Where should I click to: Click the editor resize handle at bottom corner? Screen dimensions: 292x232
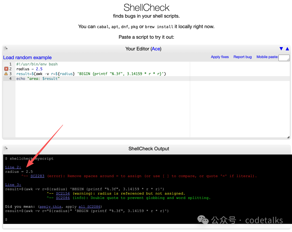pos(288,137)
